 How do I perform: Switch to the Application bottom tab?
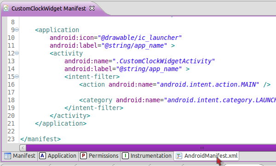(58, 156)
